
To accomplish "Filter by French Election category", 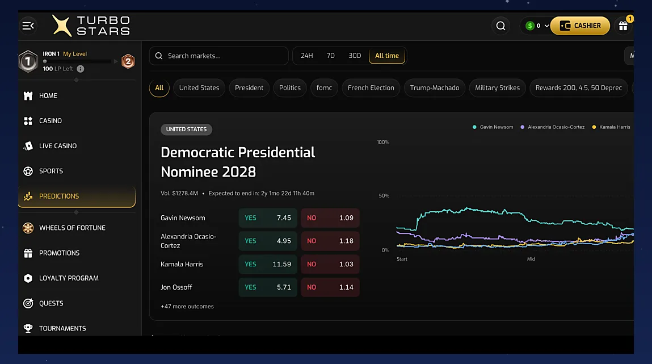I will click(x=371, y=88).
